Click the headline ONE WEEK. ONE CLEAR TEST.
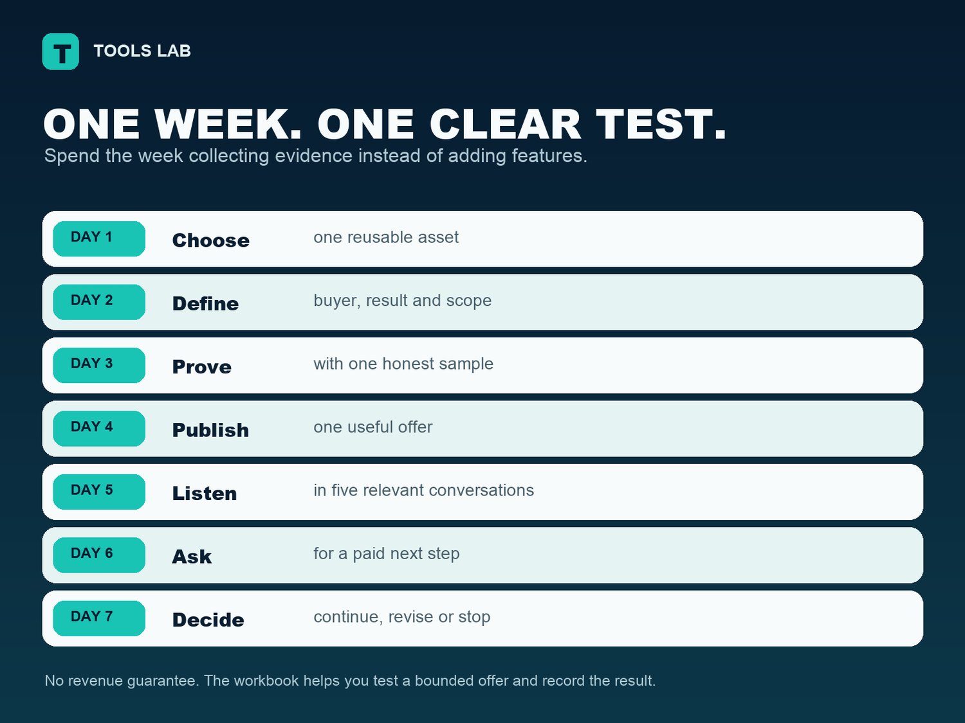965x723 pixels. (x=385, y=124)
